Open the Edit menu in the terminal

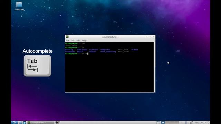[x=73, y=41]
